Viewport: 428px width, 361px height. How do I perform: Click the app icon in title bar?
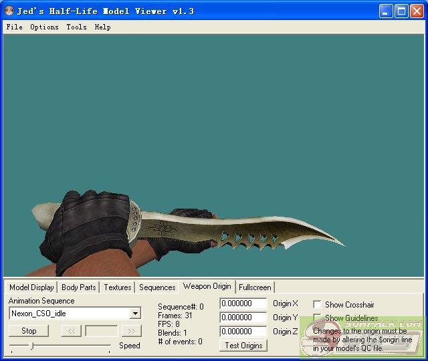9,11
